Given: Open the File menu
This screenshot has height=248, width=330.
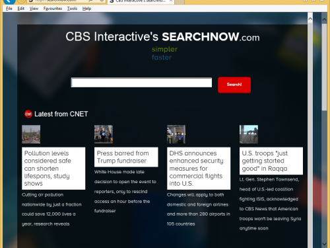Looking at the screenshot, I should coord(9,9).
